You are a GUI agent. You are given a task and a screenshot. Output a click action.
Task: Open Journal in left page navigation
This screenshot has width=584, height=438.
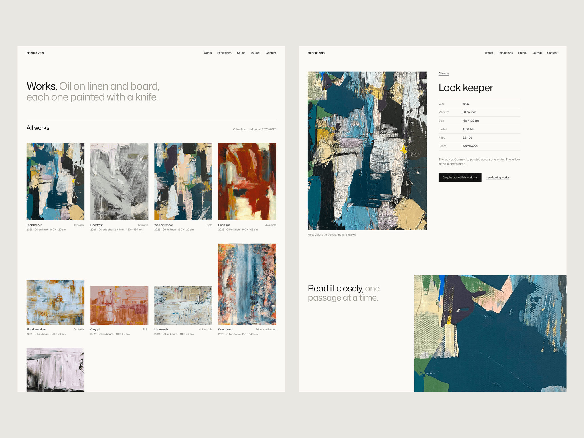click(255, 53)
